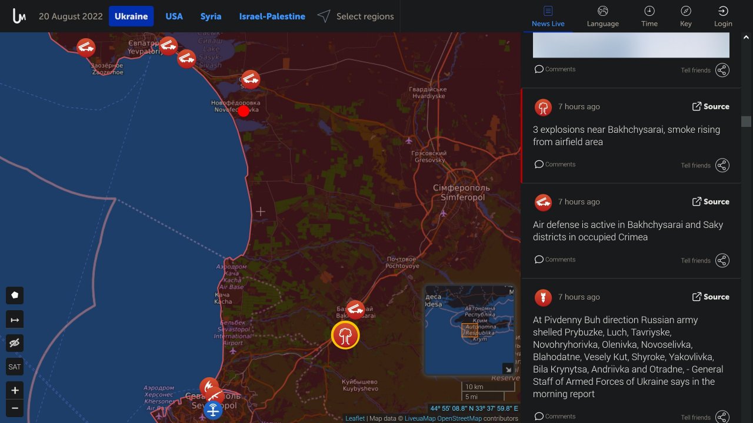753x423 pixels.
Task: Share the Bakhchysarai explosions news item
Action: pos(722,165)
